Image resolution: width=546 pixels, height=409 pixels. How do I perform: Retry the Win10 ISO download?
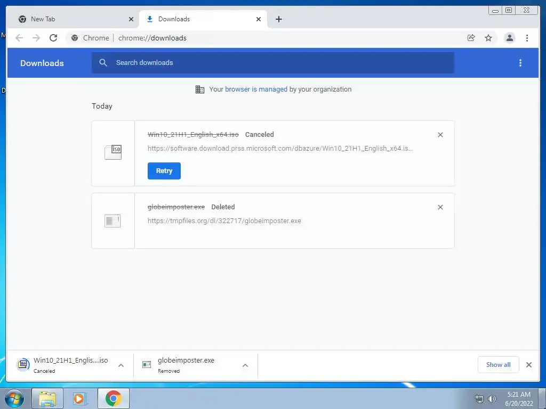point(164,171)
